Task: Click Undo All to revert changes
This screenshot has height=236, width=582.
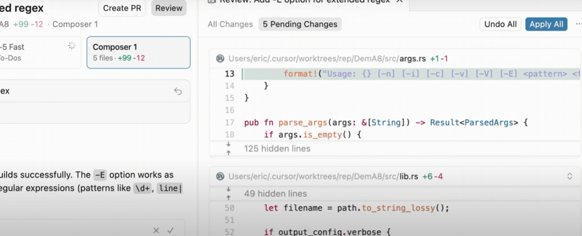Action: pyautogui.click(x=500, y=24)
